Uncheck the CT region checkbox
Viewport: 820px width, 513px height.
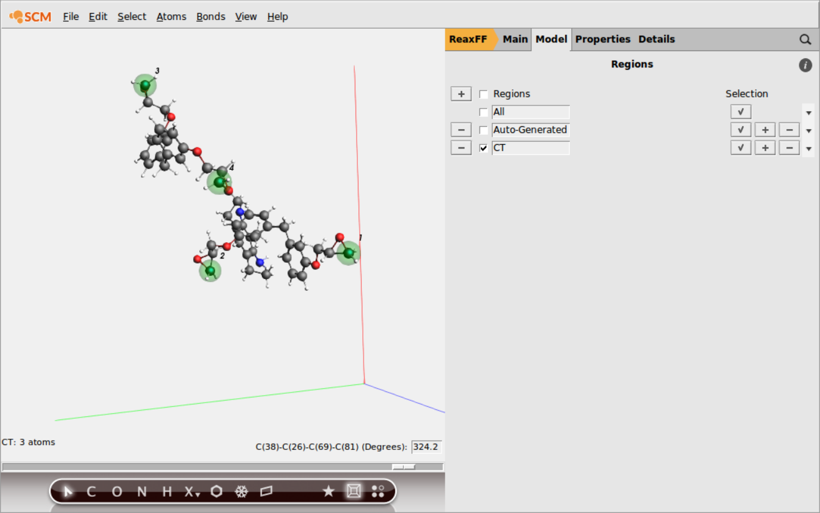[x=483, y=149]
